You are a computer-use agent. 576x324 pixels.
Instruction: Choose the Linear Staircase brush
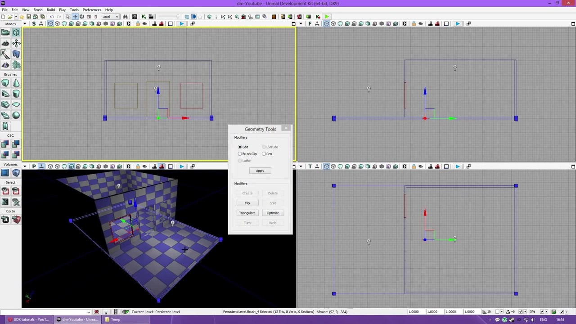tap(5, 104)
